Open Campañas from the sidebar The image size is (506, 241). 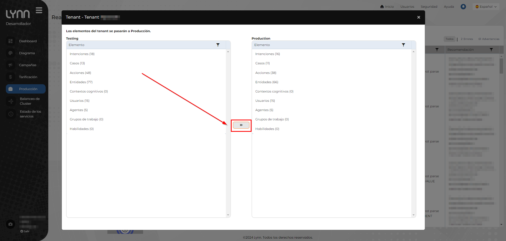pos(28,65)
